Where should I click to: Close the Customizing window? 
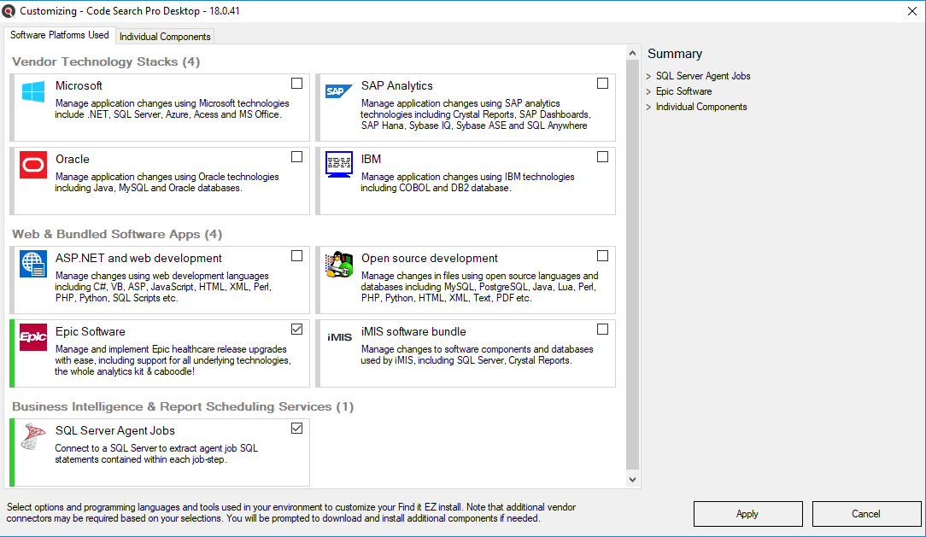pos(911,11)
